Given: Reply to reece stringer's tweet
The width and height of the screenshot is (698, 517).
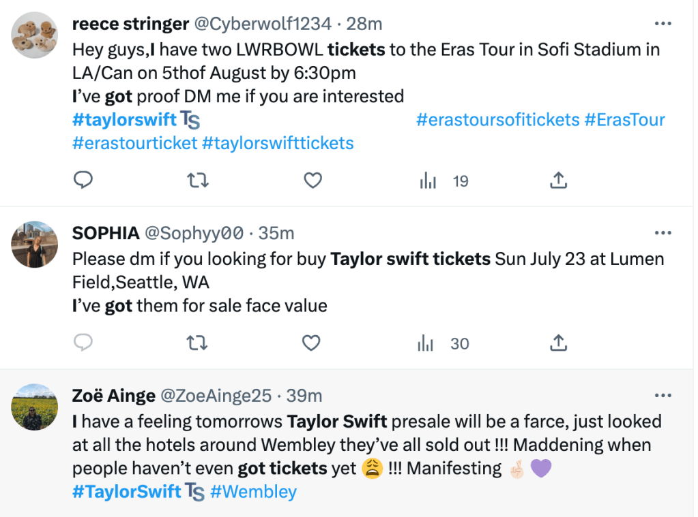Looking at the screenshot, I should (x=83, y=181).
